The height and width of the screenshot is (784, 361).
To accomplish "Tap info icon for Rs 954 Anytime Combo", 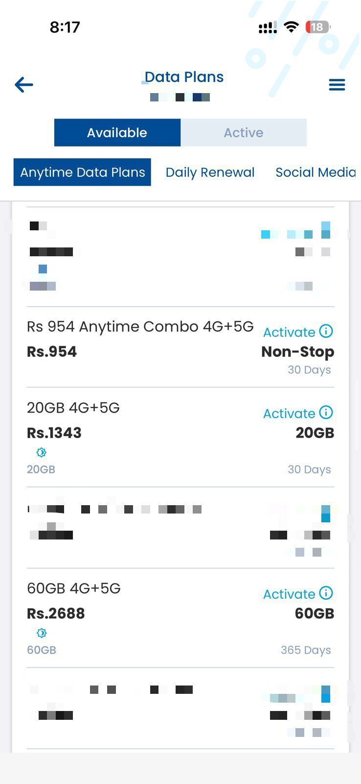I will [326, 331].
